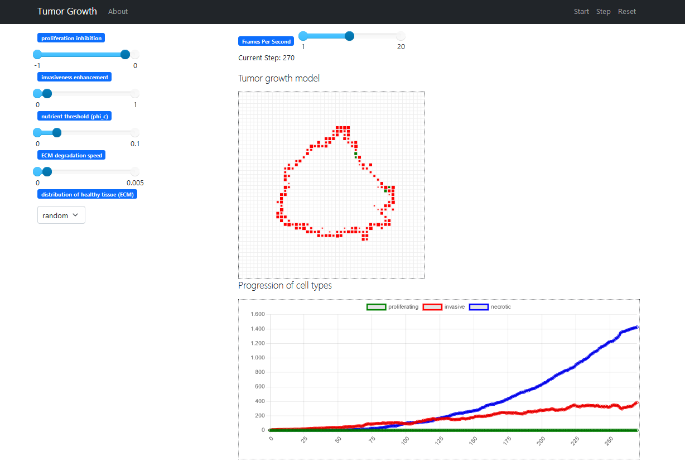This screenshot has width=685, height=461.
Task: Click Step to advance the model
Action: click(x=603, y=12)
